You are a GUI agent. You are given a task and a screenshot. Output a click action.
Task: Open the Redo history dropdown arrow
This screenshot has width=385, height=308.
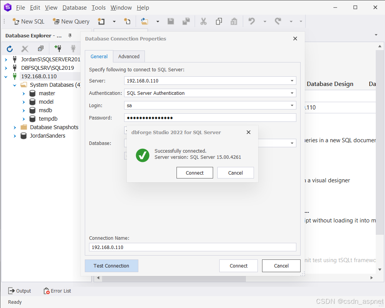point(291,22)
